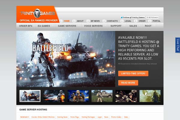This screenshot has width=180, height=120.
Task: Click the arrow bullet before ORDER
Action: [x=136, y=21]
